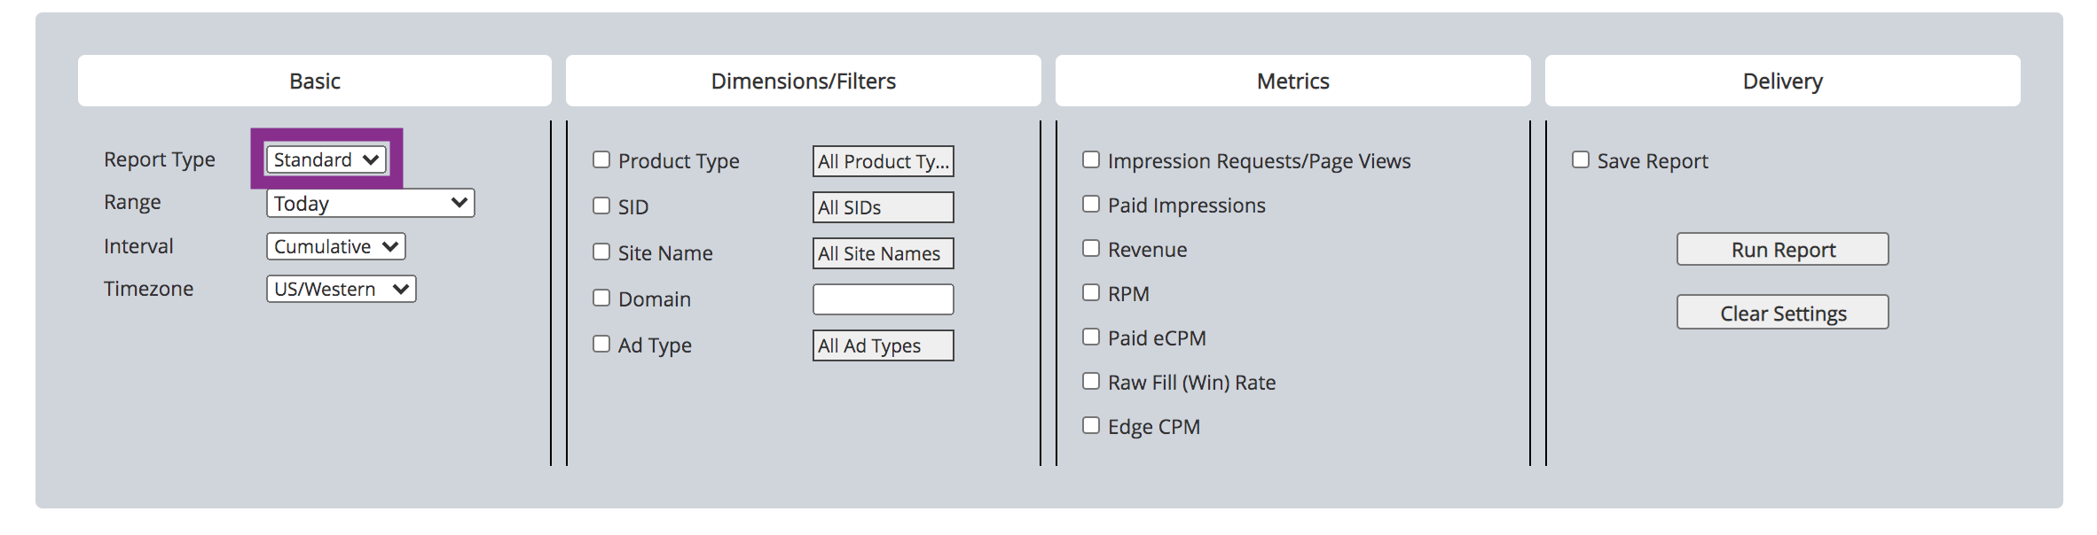Click the Run Report button

click(x=1783, y=249)
